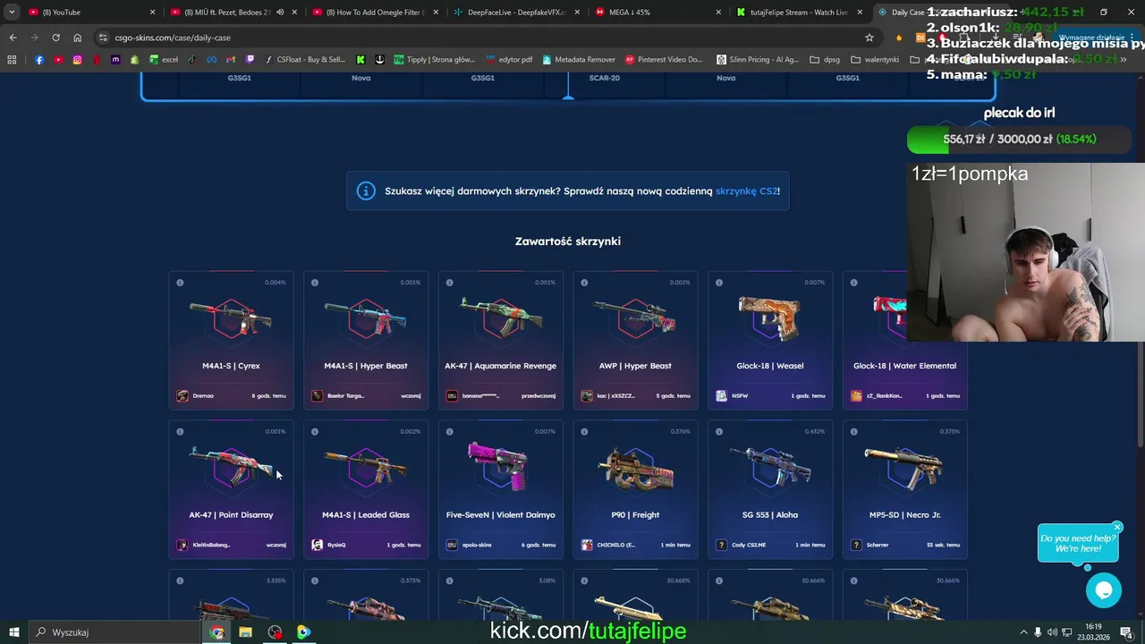Open the live chat support bubble
The width and height of the screenshot is (1145, 644).
1103,590
